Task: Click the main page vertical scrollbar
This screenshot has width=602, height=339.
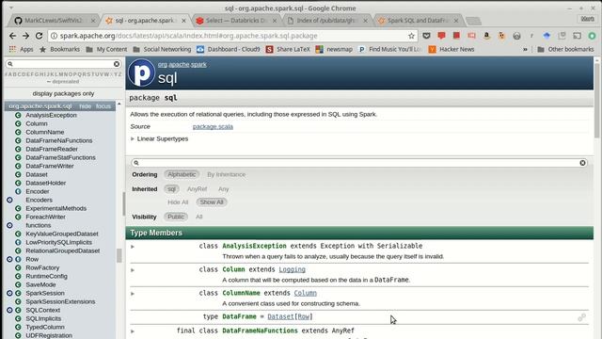Action: coord(596,100)
